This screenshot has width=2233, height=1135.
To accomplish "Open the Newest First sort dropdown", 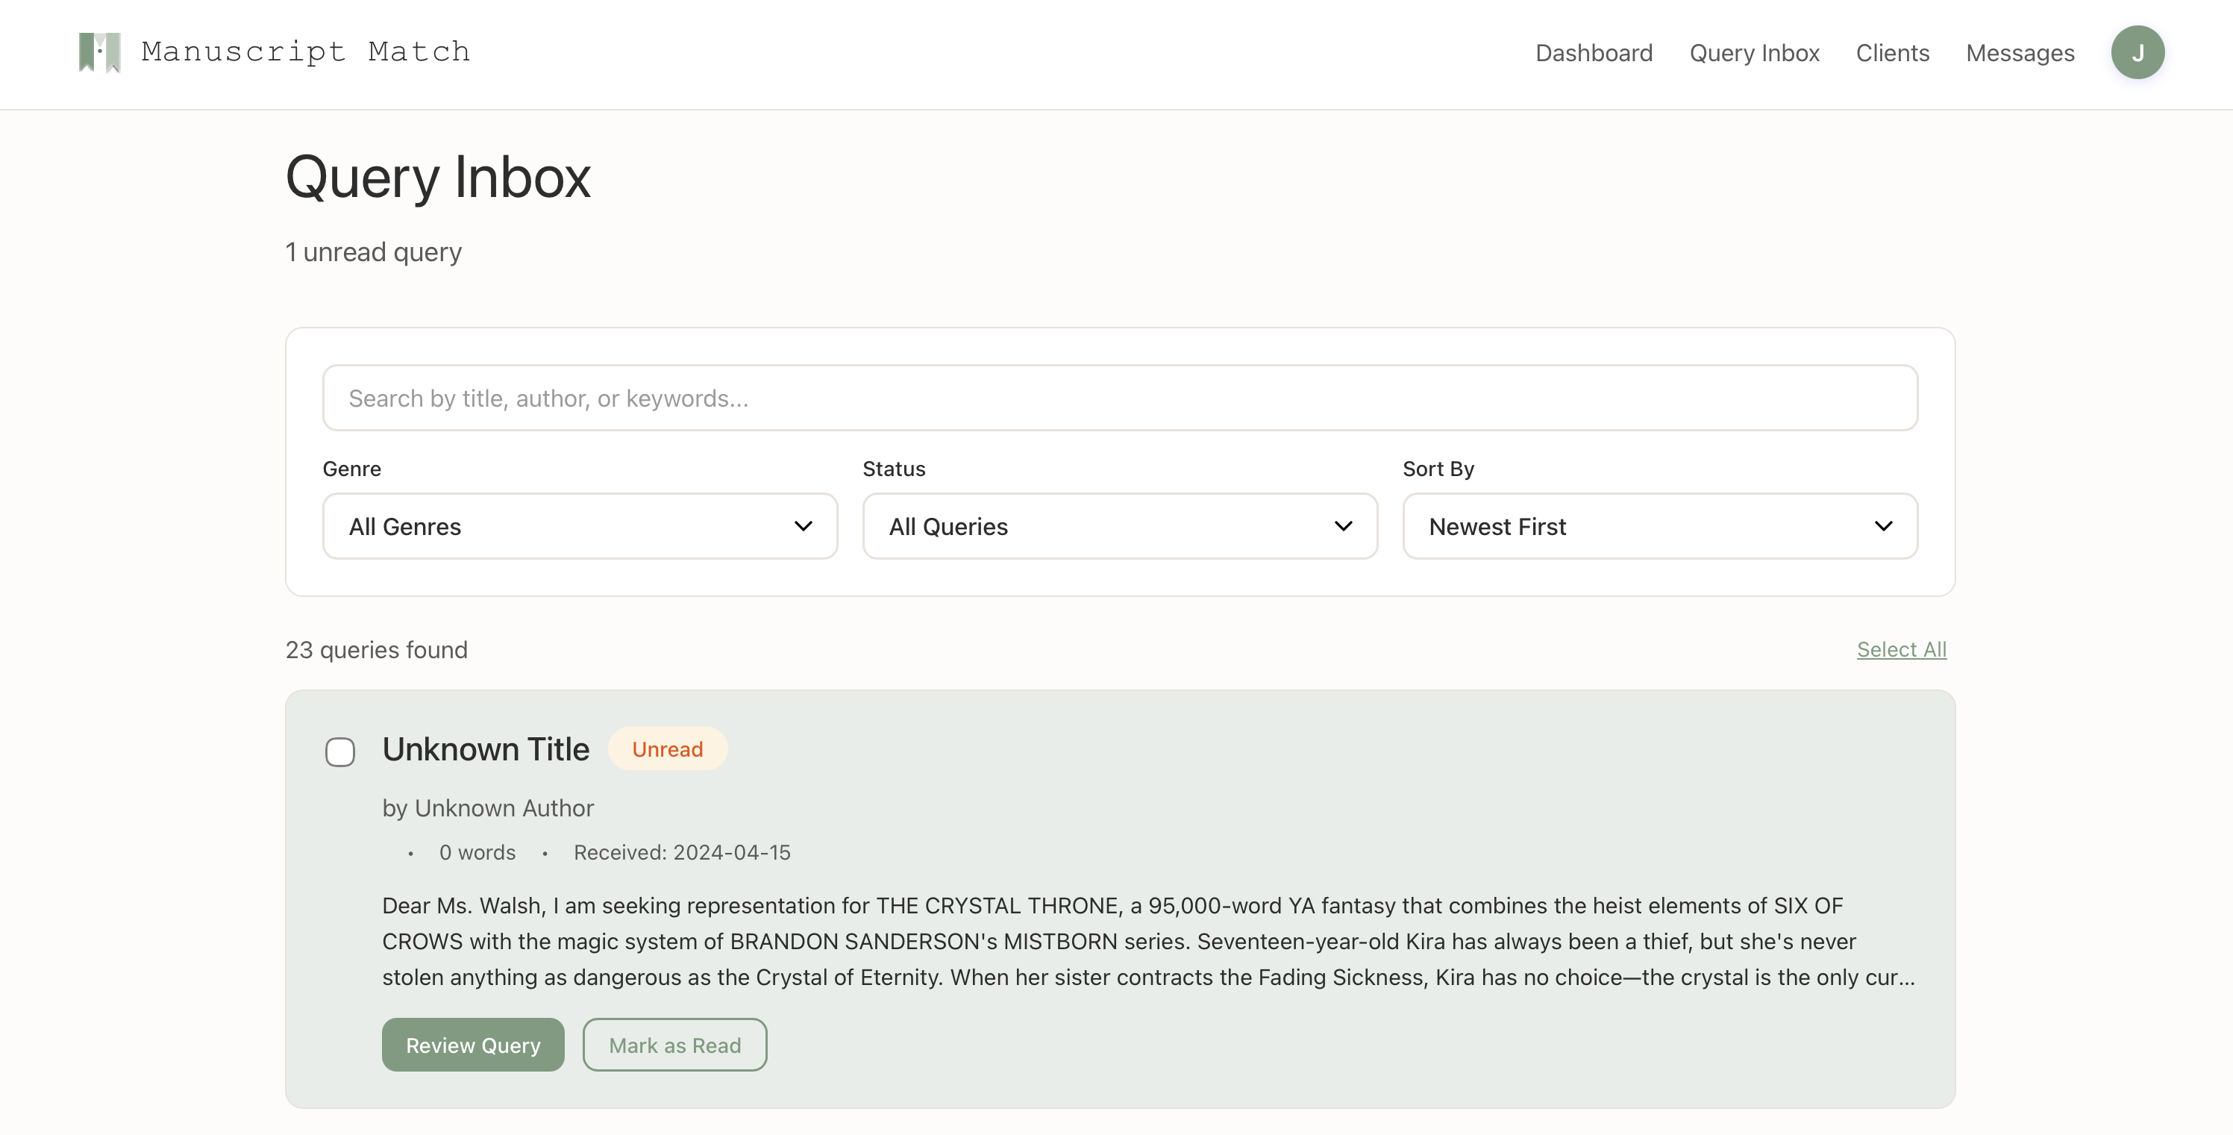I will click(1660, 526).
